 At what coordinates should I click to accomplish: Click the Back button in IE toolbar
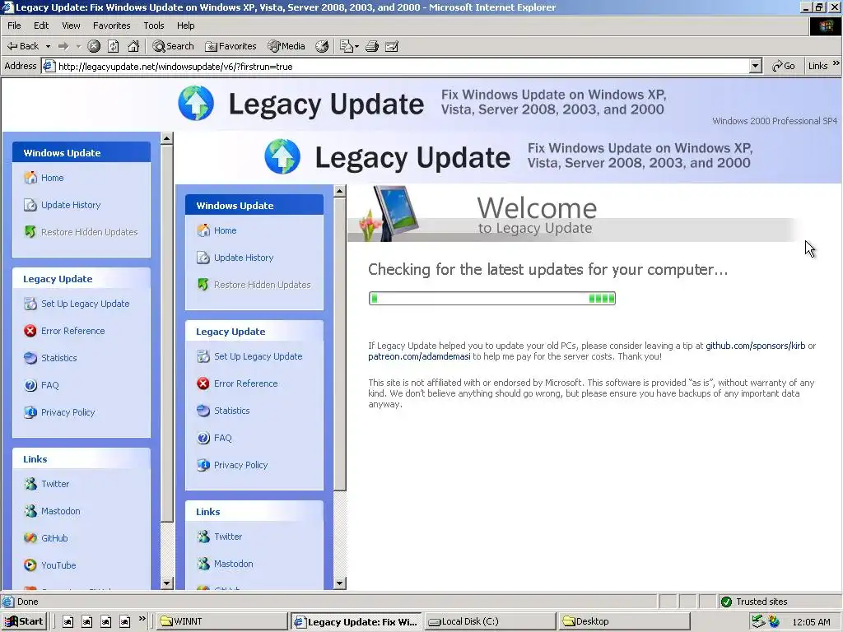tap(23, 46)
